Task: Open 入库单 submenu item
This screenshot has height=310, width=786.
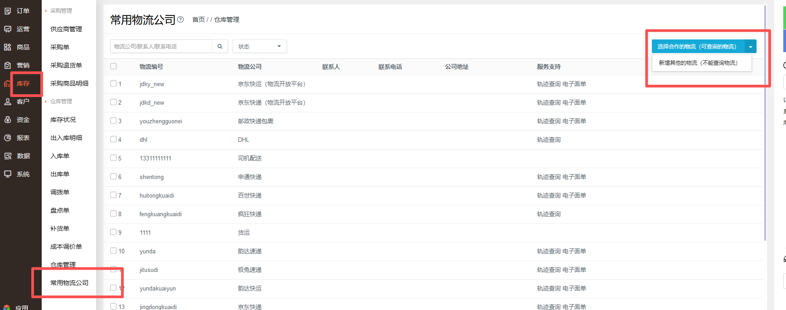Action: tap(60, 156)
